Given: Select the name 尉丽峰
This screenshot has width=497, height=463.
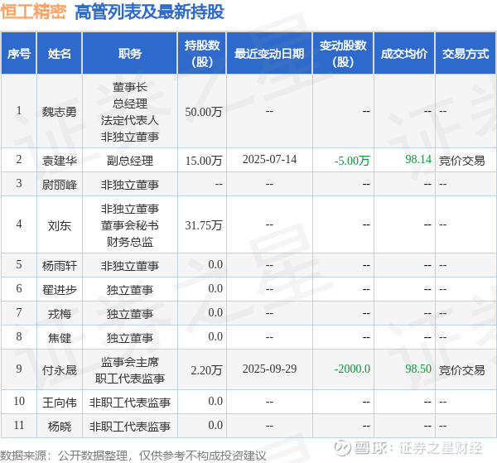Looking at the screenshot, I should point(60,185).
